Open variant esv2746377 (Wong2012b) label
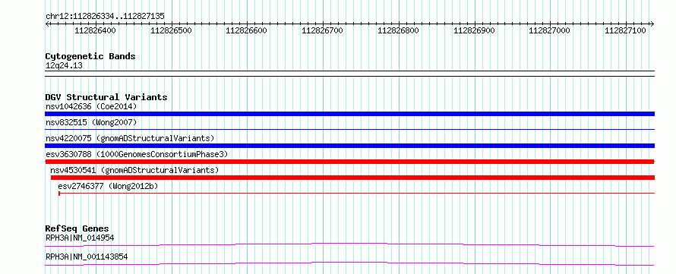 pyautogui.click(x=108, y=186)
